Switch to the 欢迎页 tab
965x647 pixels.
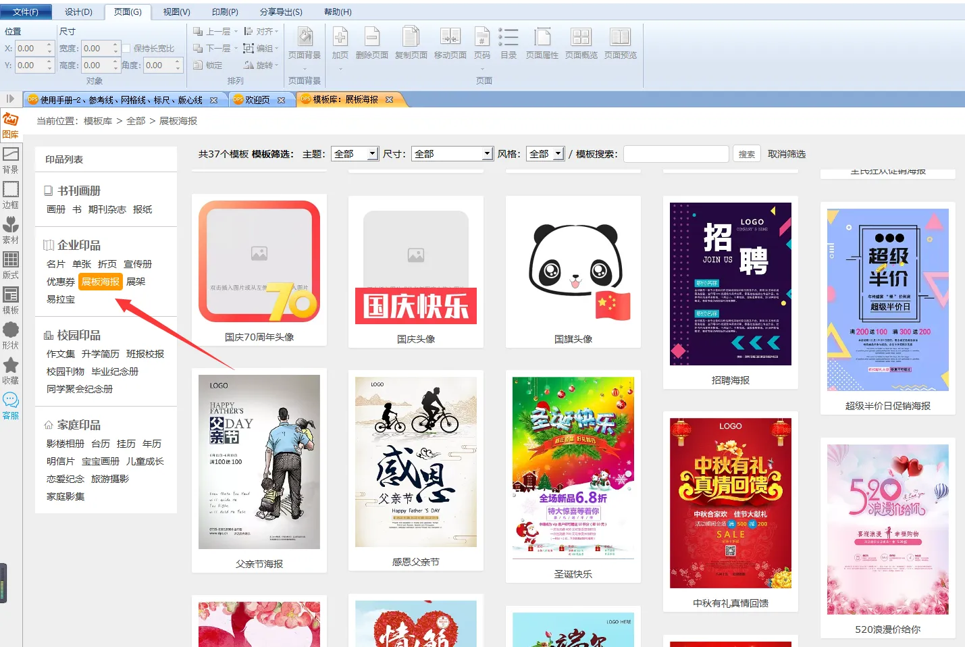coord(257,100)
